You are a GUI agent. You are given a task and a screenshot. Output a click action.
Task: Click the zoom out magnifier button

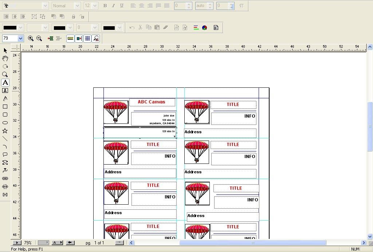[x=39, y=38]
